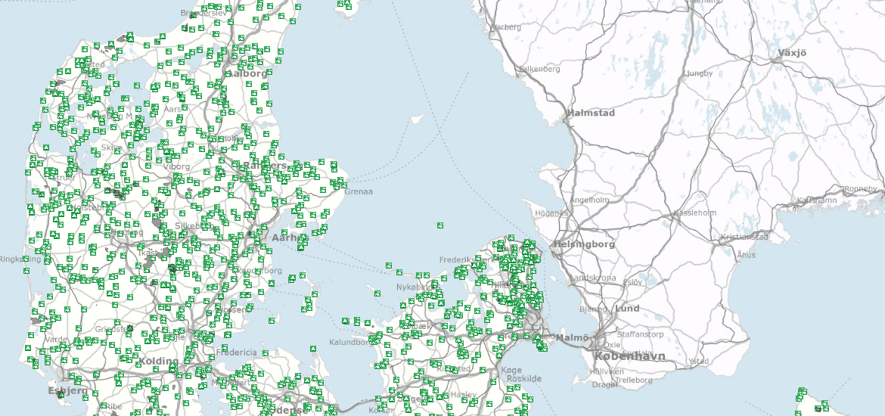Select the Ljungby town label

click(x=697, y=73)
